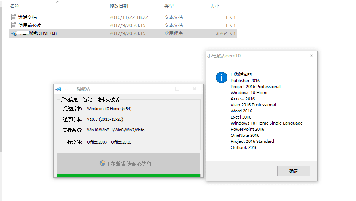This screenshot has width=356, height=201.
Task: Click Windows 10 Home (x64) system version value
Action: tap(109, 109)
